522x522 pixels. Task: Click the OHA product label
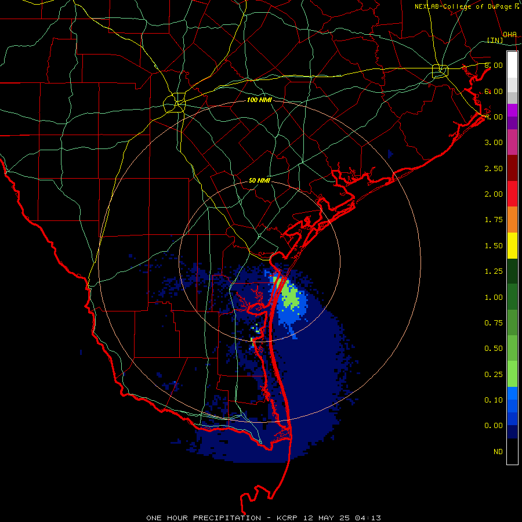point(510,34)
